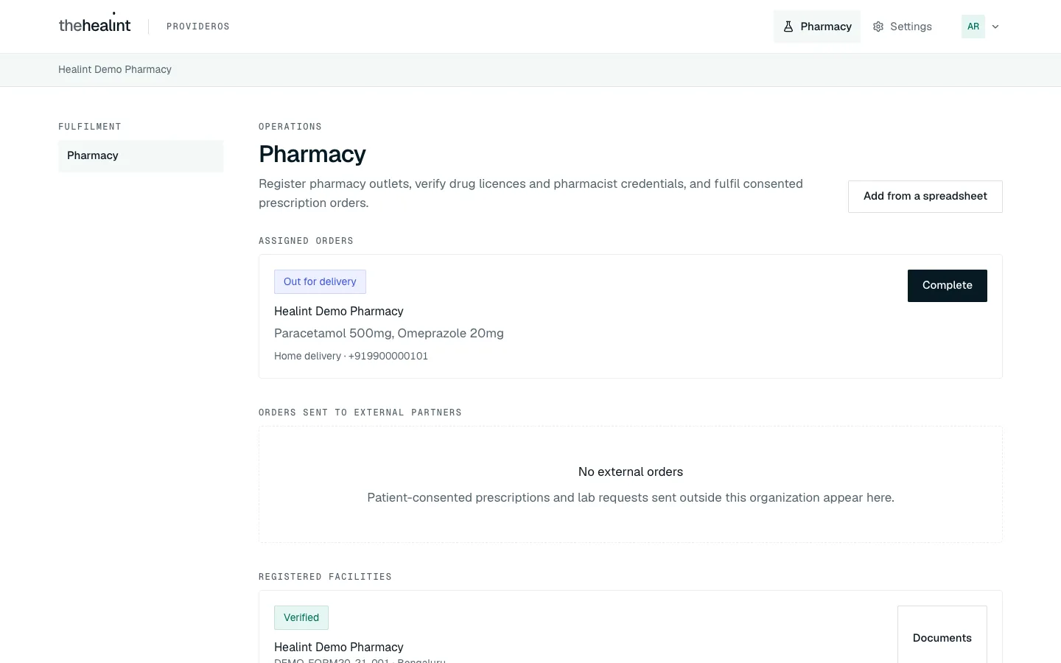1061x663 pixels.
Task: Click the Home delivery phone number line
Action: 351,356
